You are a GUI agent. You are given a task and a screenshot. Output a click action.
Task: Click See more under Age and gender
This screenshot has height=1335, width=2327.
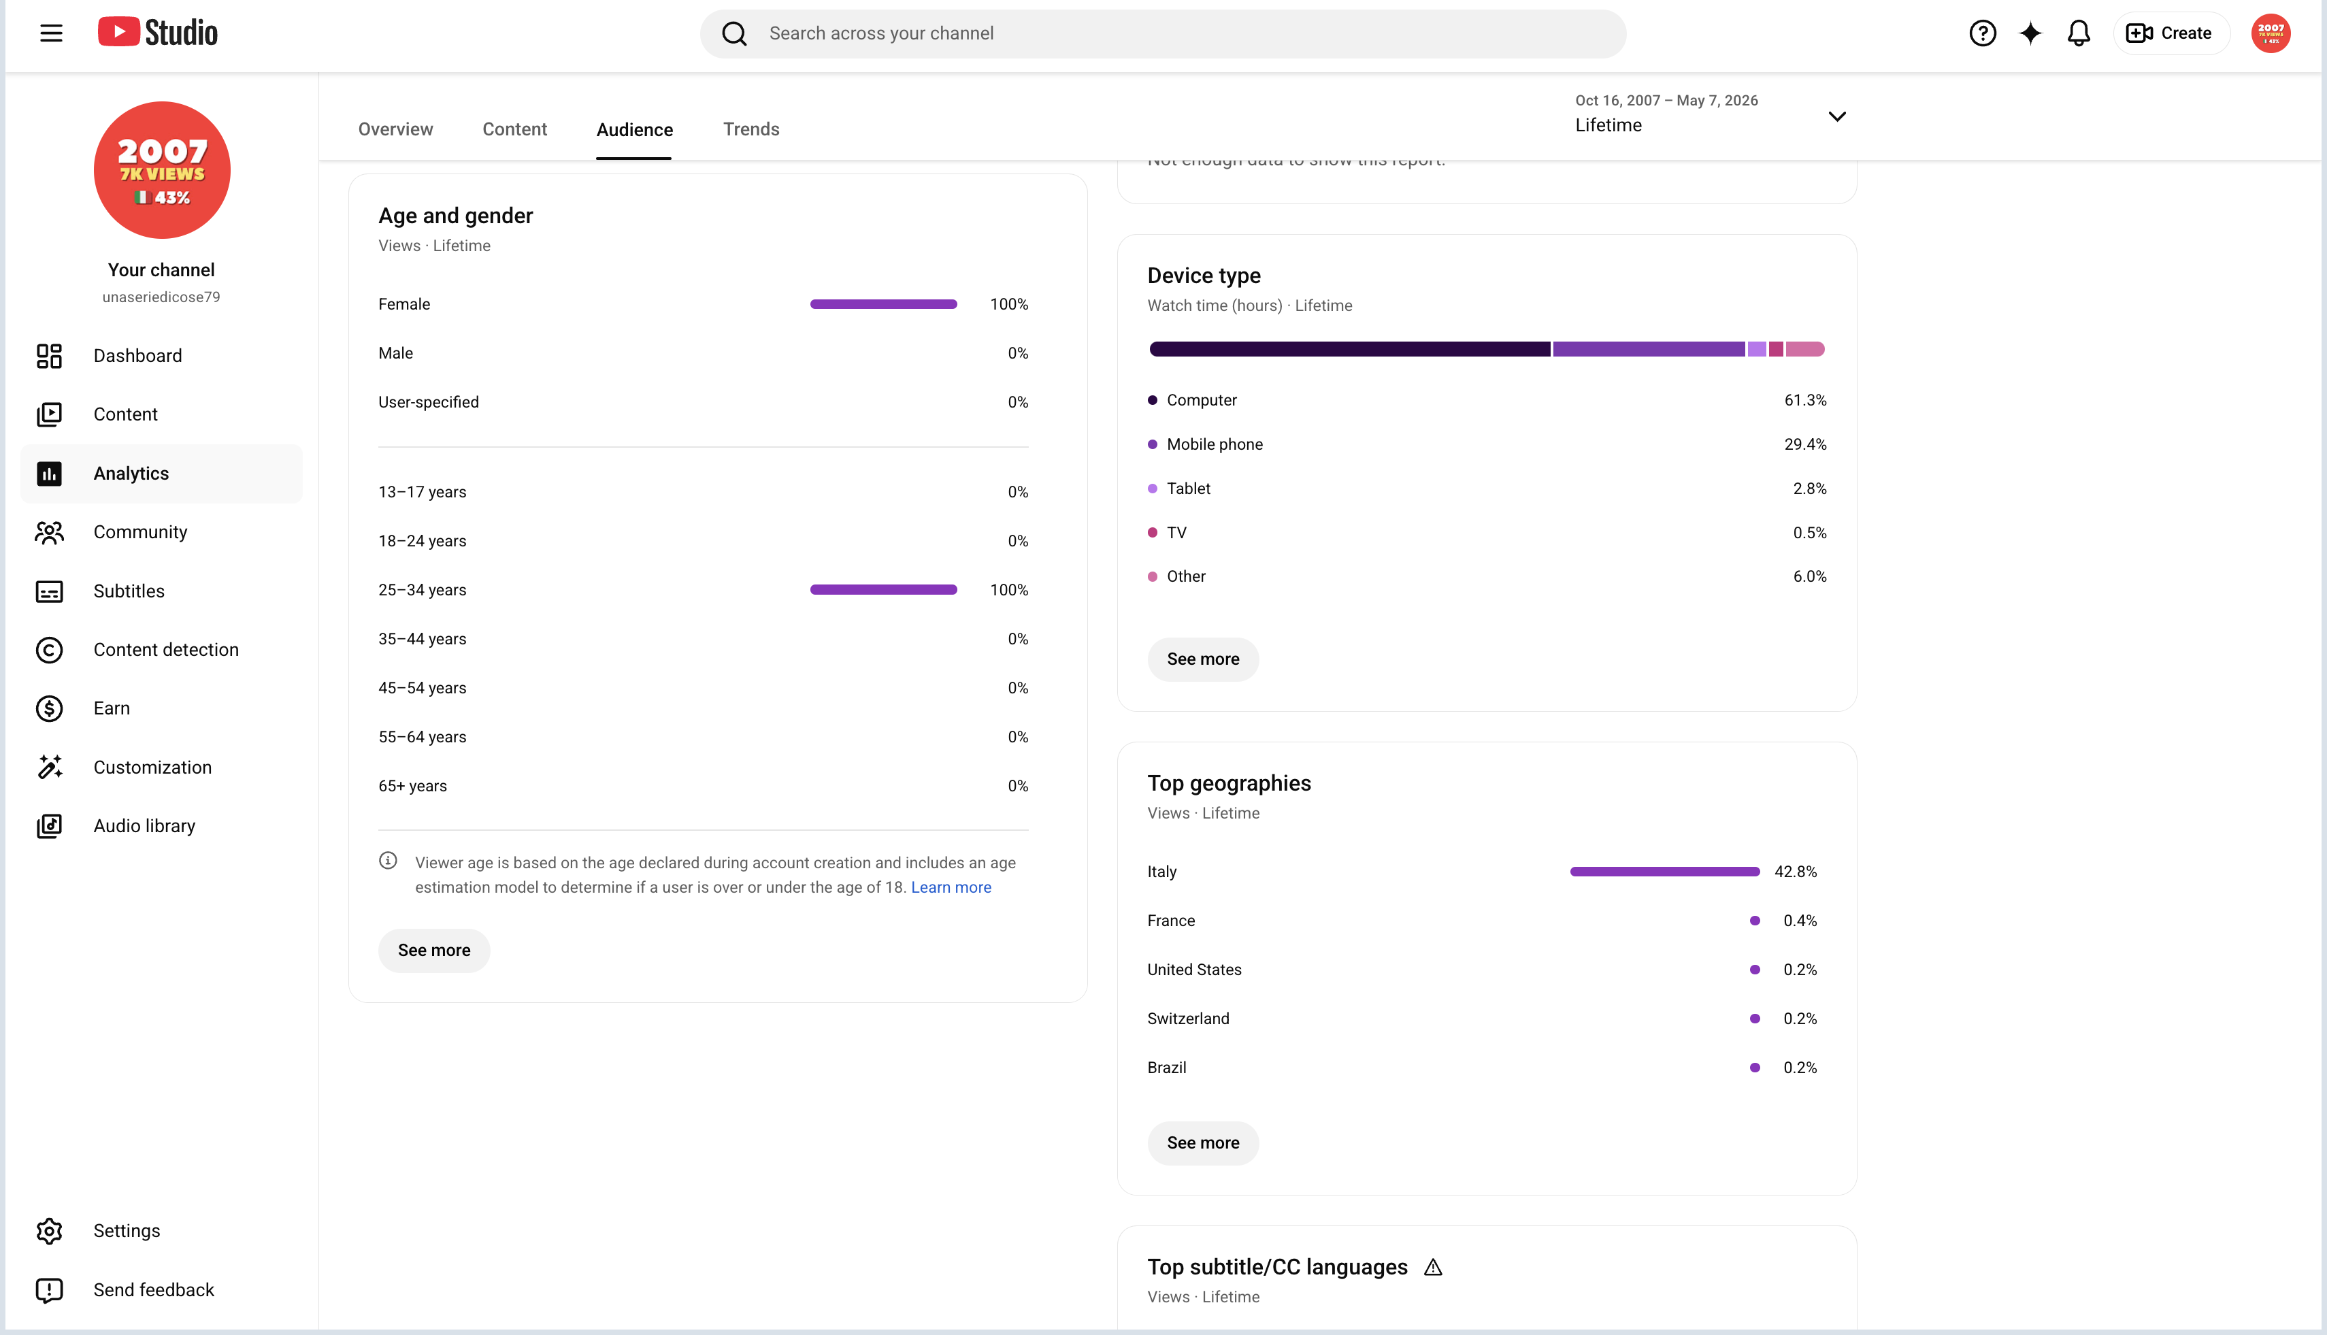[433, 951]
